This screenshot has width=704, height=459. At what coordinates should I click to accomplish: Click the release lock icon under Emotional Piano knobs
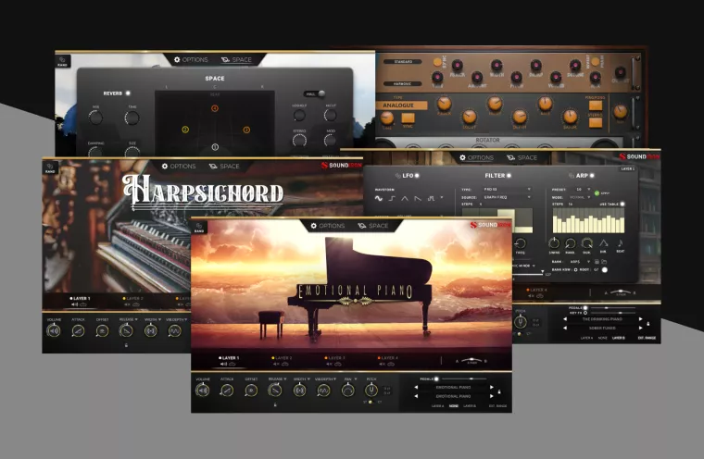275,404
